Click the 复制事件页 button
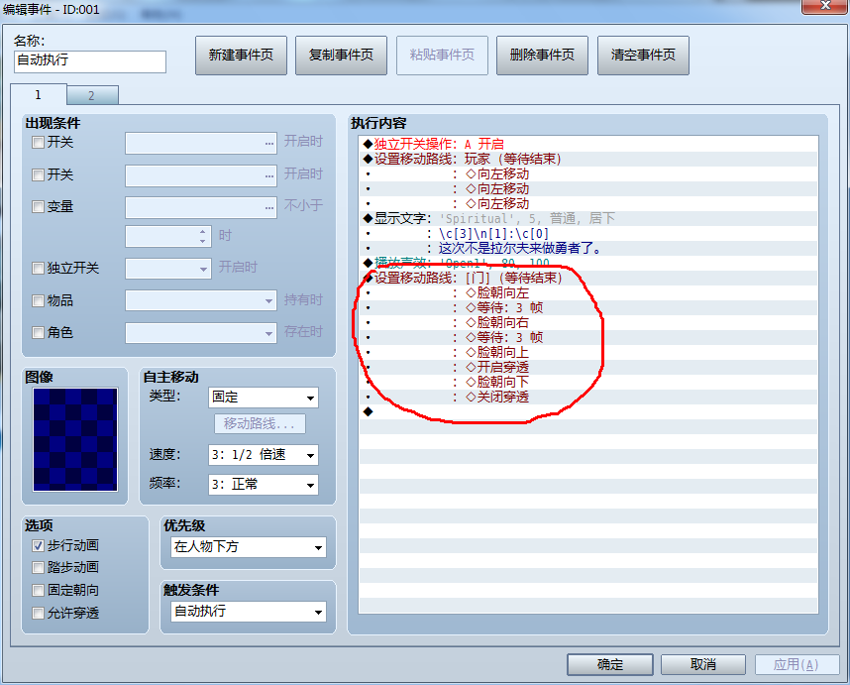Image resolution: width=850 pixels, height=685 pixels. coord(341,56)
